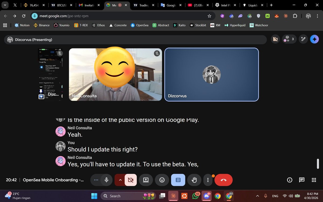Open Discord from the taskbar
Image resolution: width=323 pixels, height=202 pixels.
click(x=207, y=196)
